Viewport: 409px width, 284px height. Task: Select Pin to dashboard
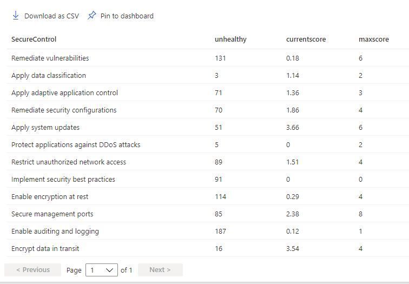(x=121, y=16)
